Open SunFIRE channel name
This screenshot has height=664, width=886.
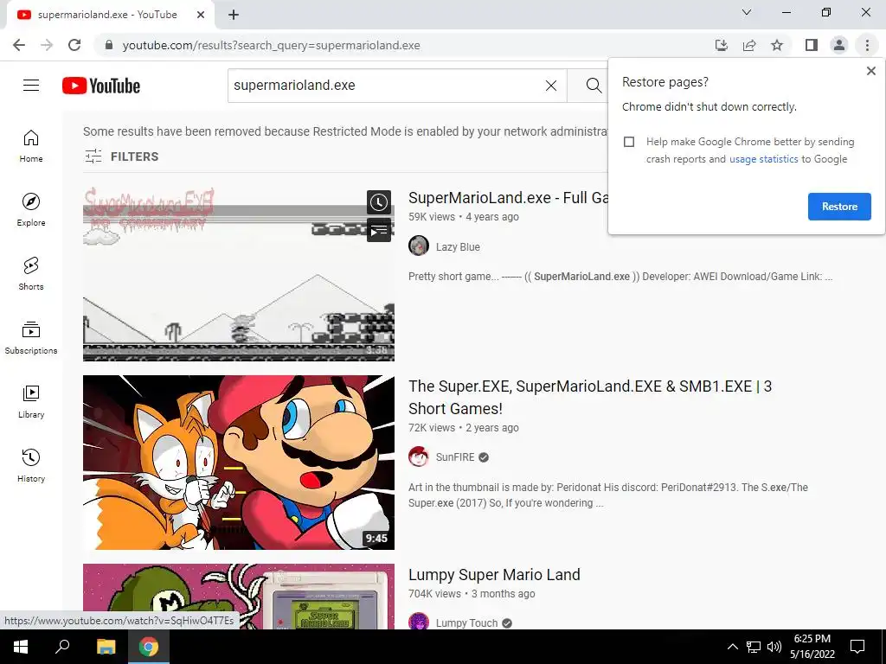455,457
